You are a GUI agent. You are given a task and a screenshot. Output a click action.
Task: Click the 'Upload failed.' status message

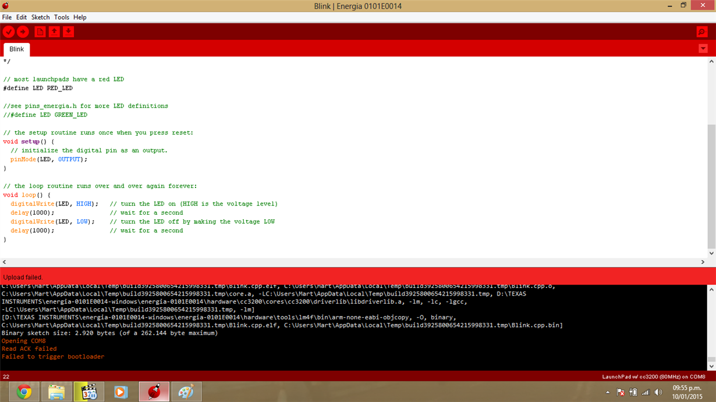23,278
